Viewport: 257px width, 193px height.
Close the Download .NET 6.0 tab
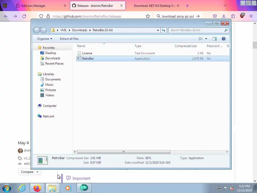coord(178,6)
